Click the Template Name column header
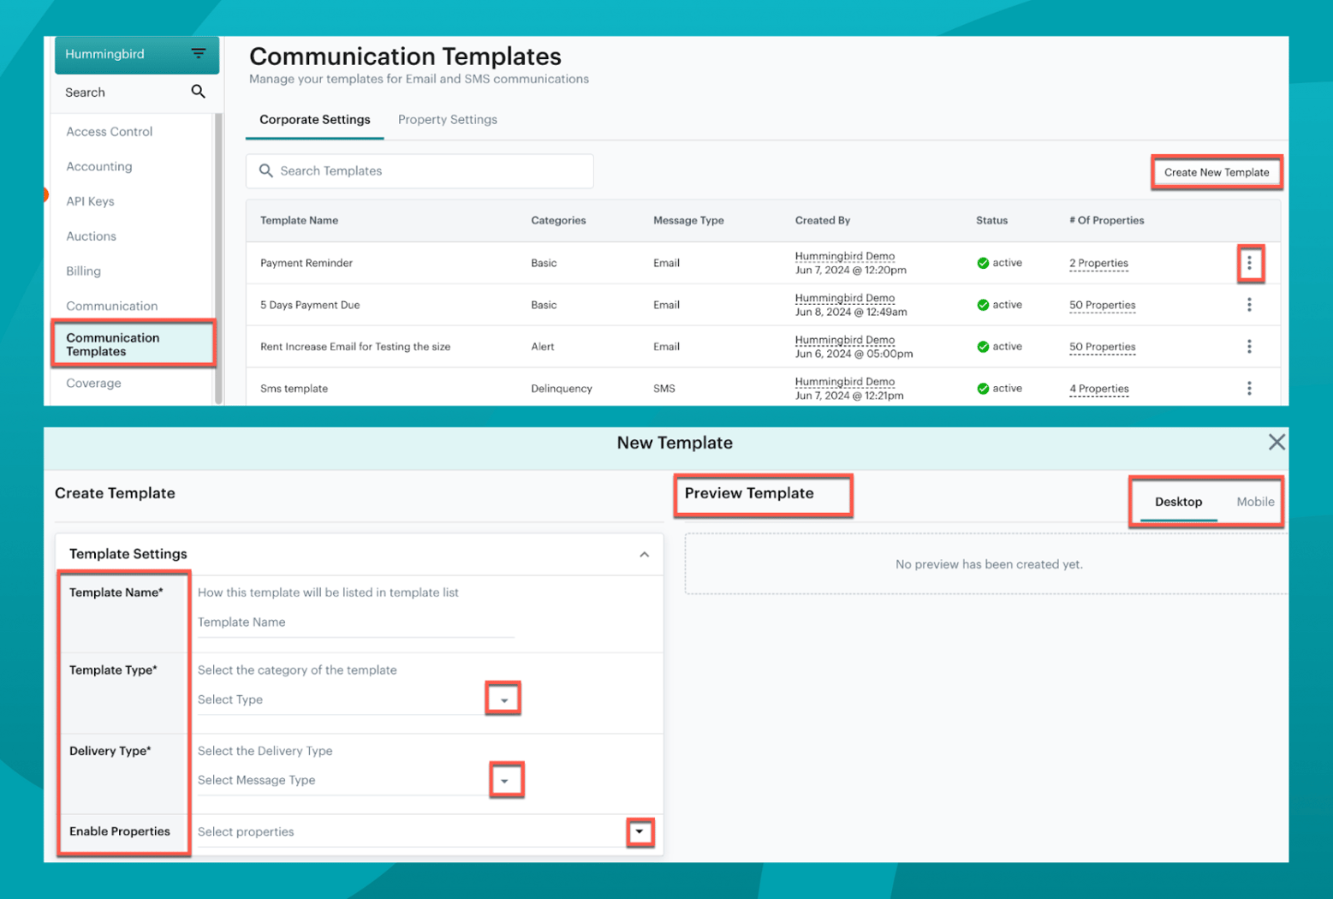The height and width of the screenshot is (899, 1333). (x=299, y=221)
